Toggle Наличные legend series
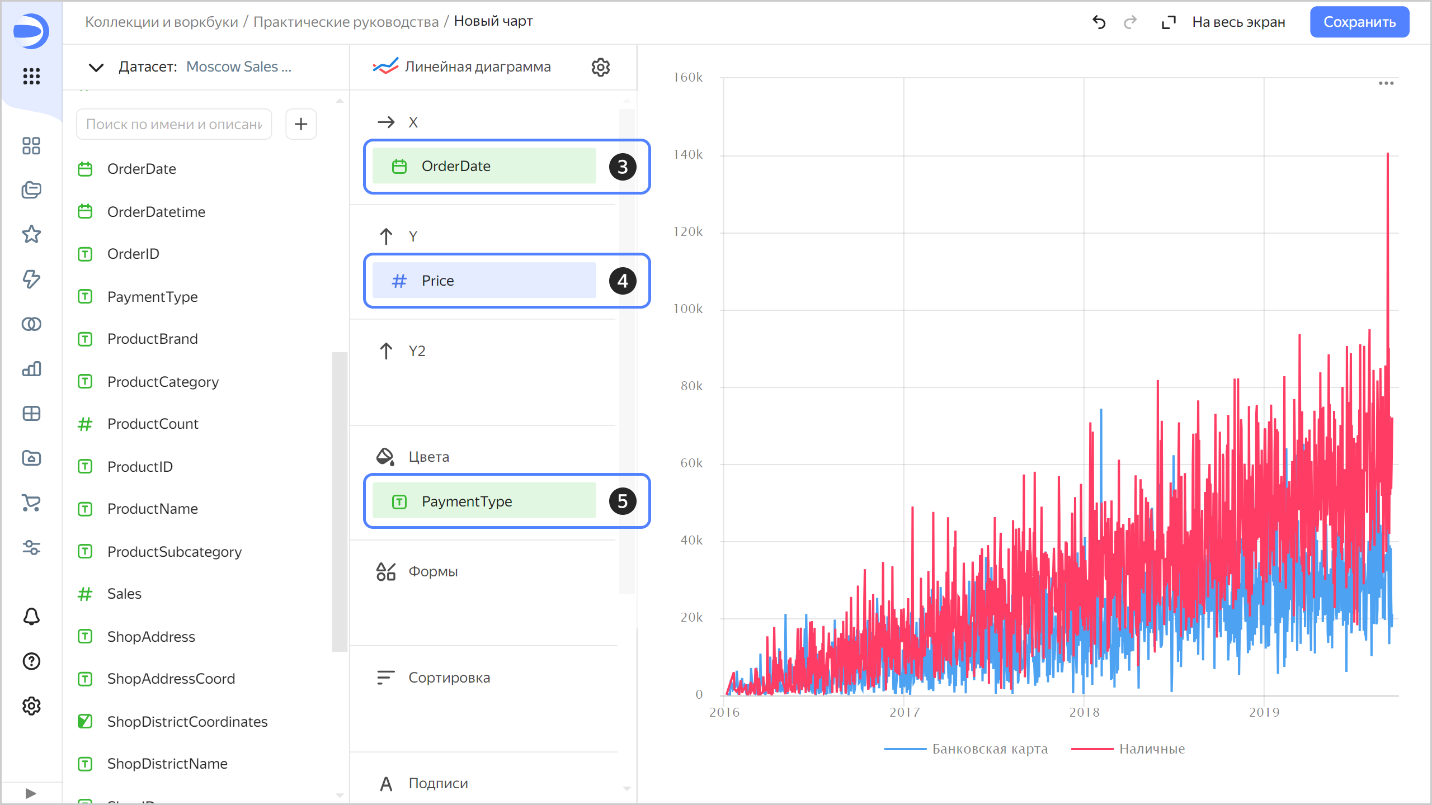1432x805 pixels. click(x=1151, y=749)
